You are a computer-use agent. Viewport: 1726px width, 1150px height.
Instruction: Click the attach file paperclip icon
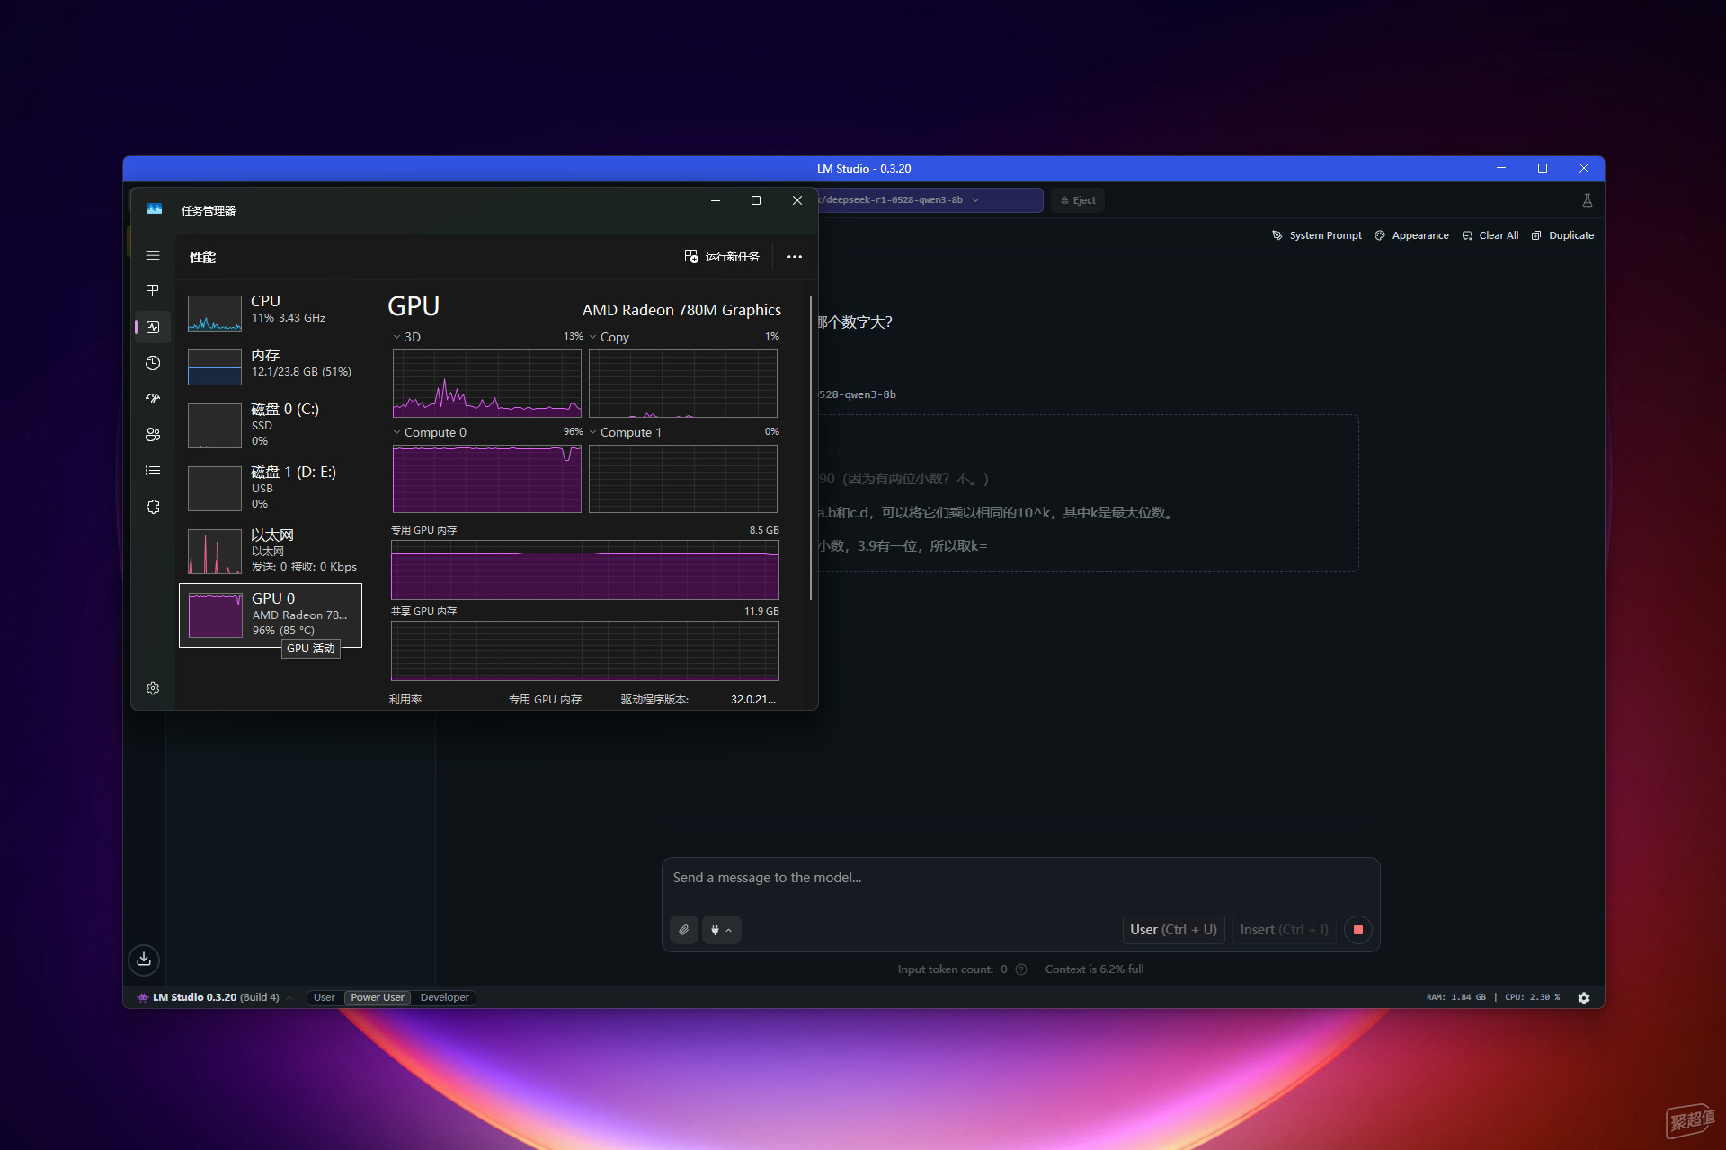(x=684, y=930)
